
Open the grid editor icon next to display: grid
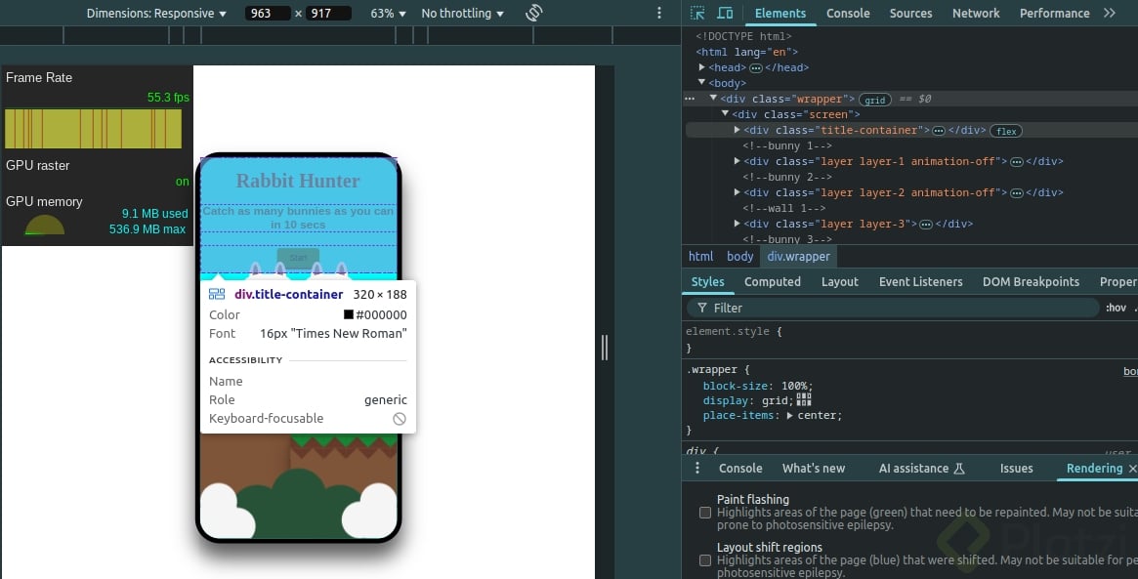(x=804, y=400)
